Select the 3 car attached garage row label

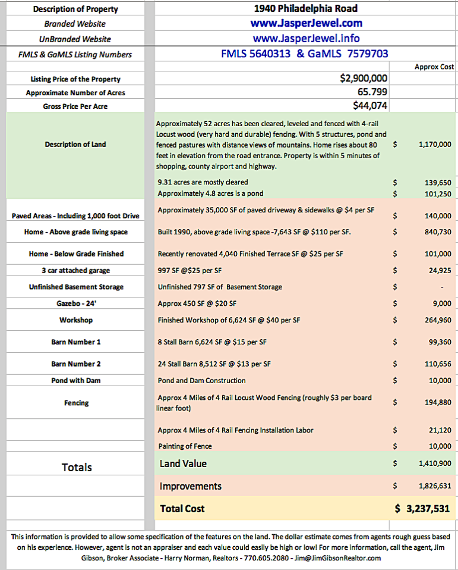pyautogui.click(x=76, y=270)
